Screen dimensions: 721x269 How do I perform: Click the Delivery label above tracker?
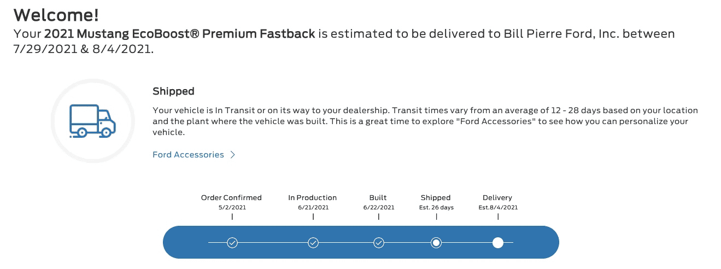point(497,197)
